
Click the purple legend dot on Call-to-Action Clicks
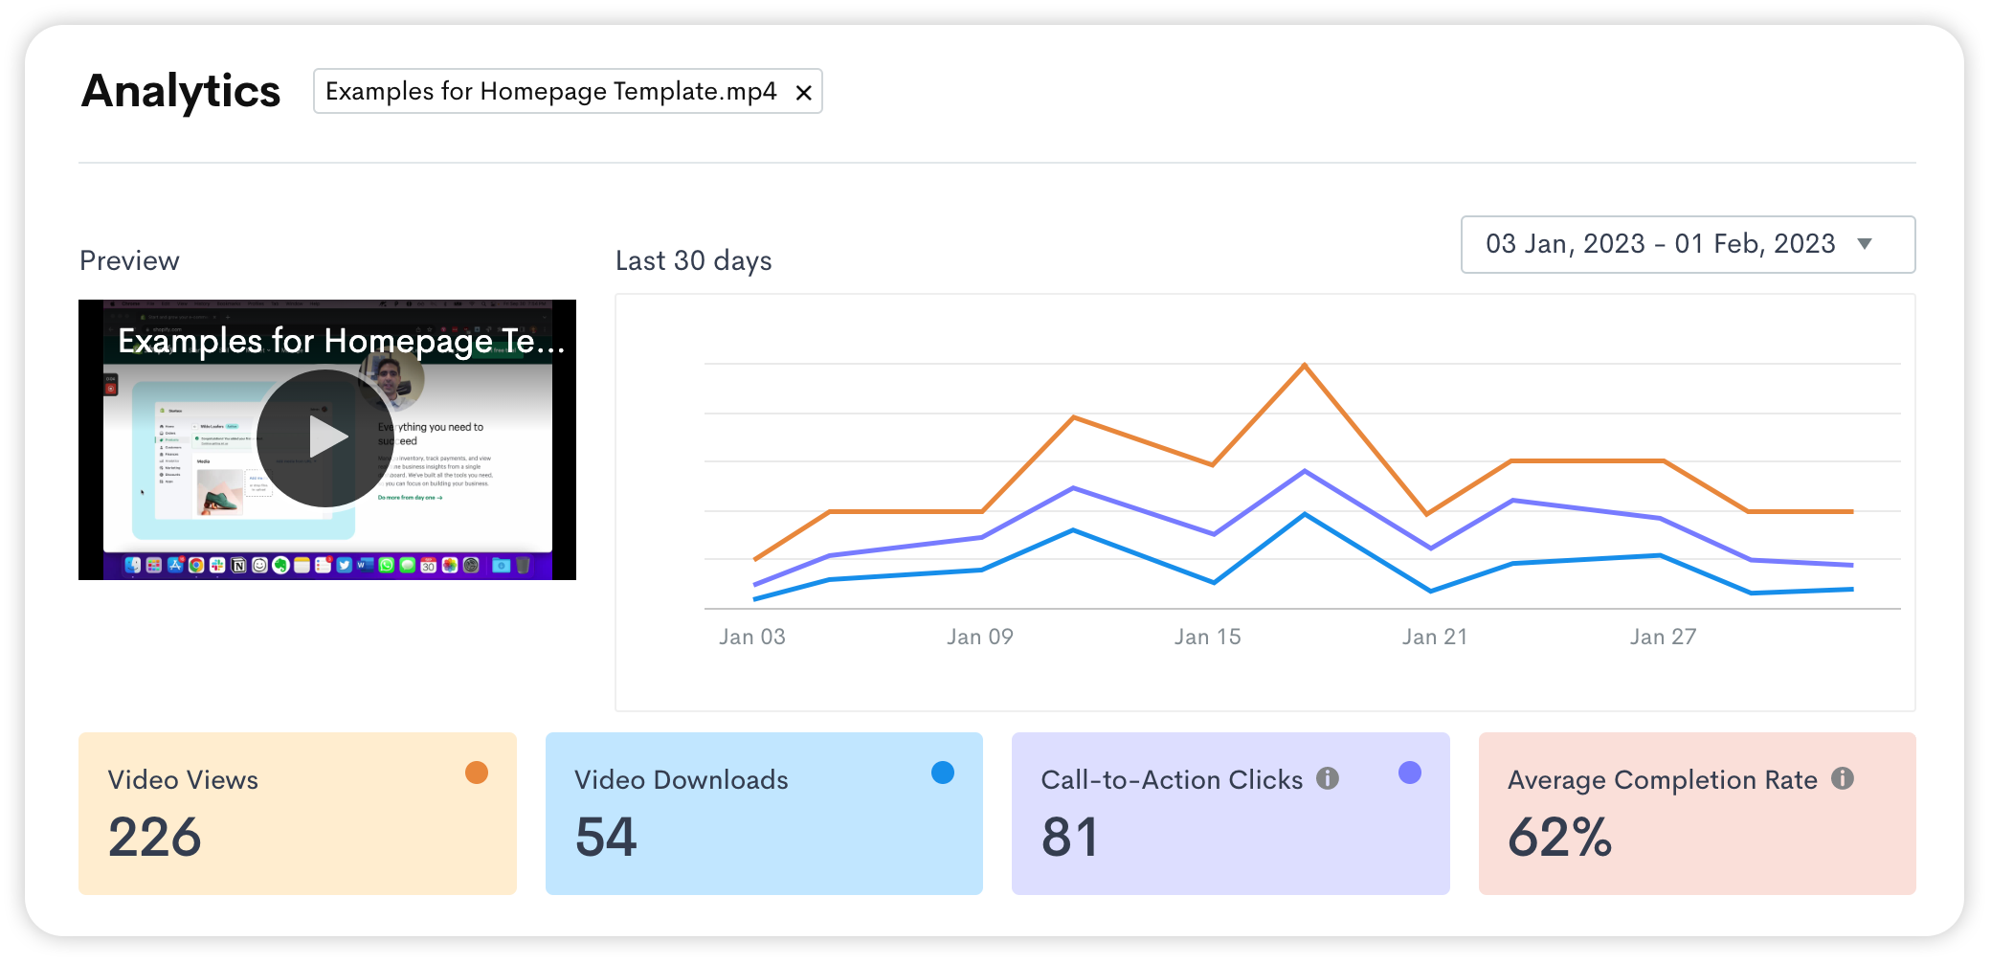tap(1409, 771)
